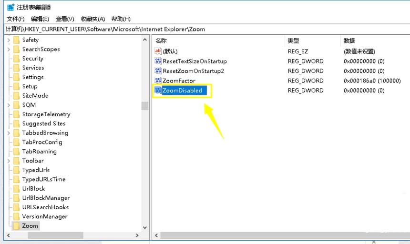Expand the Toolbar key
The height and width of the screenshot is (244, 410).
click(x=9, y=161)
